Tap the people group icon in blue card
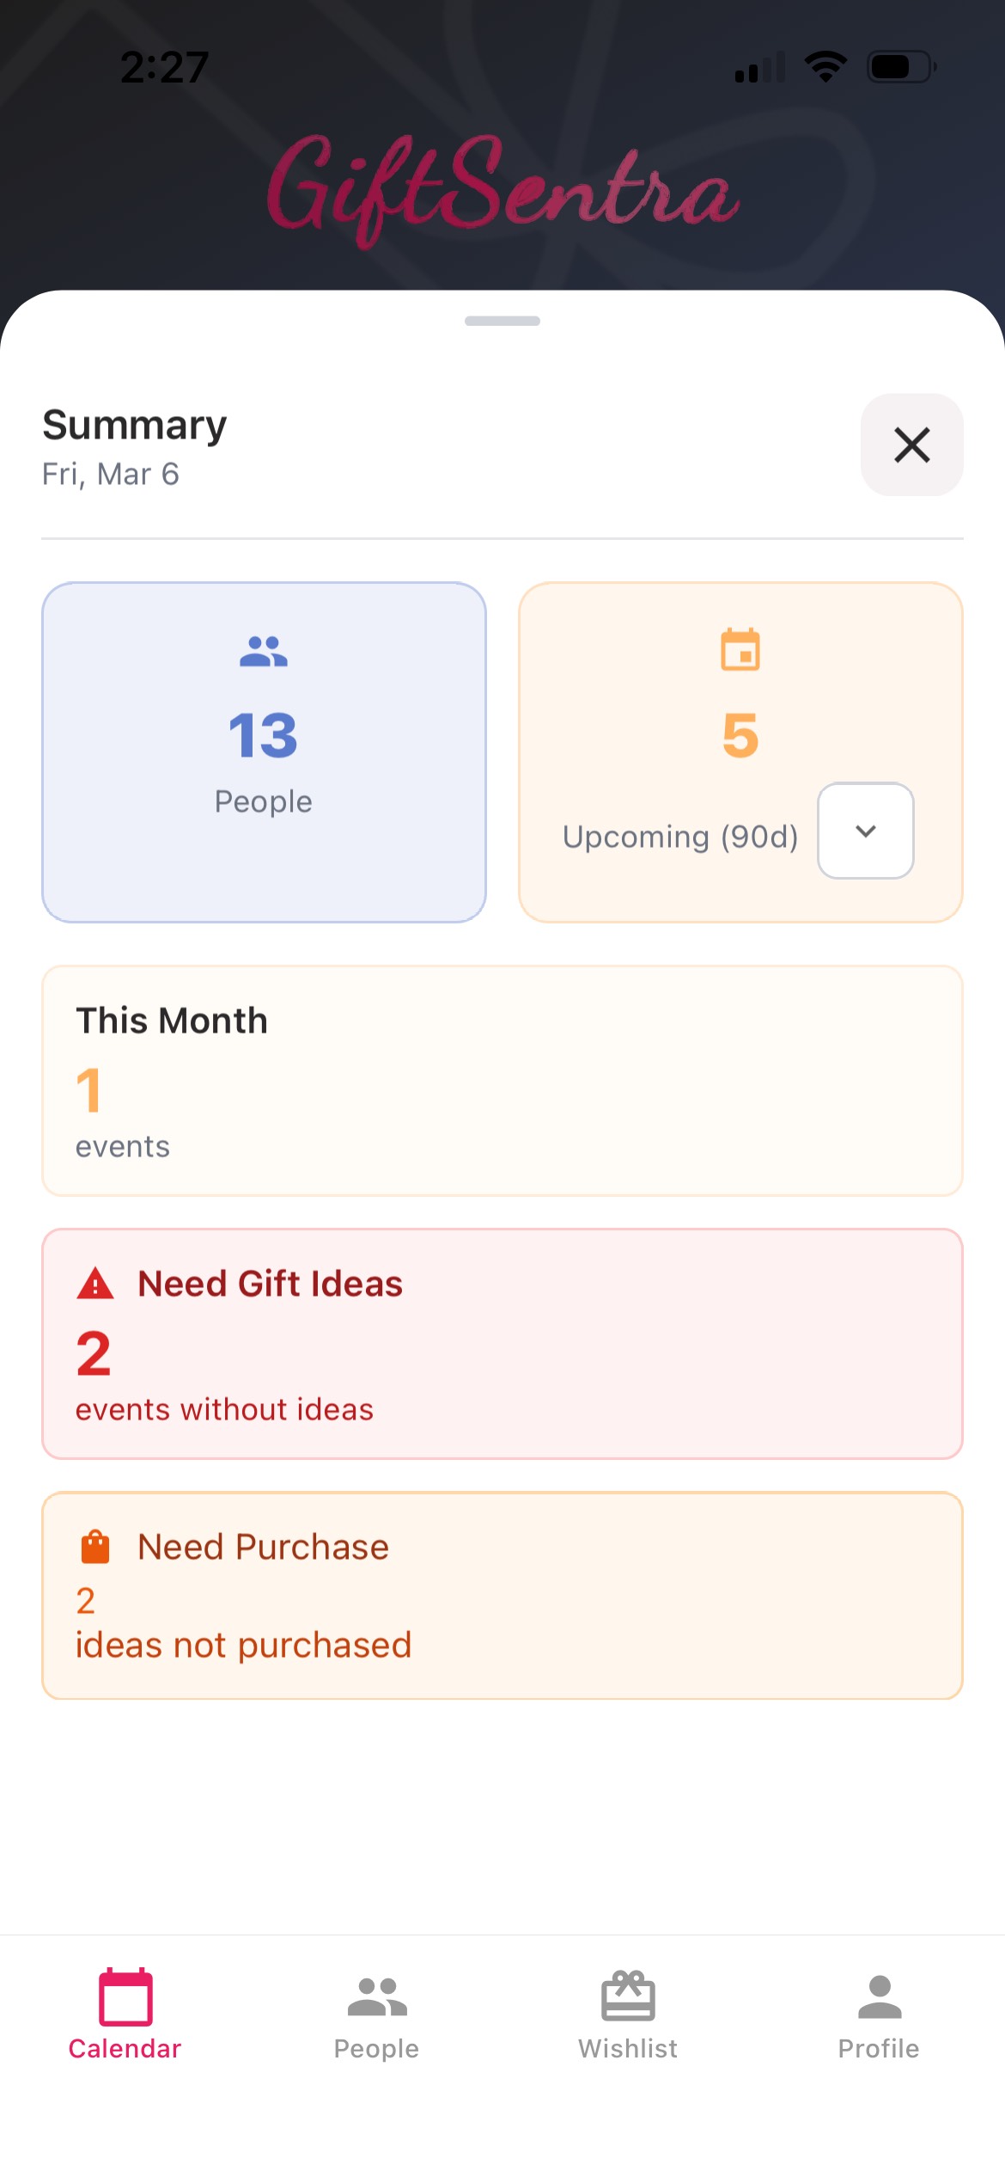This screenshot has width=1005, height=2177. [264, 652]
